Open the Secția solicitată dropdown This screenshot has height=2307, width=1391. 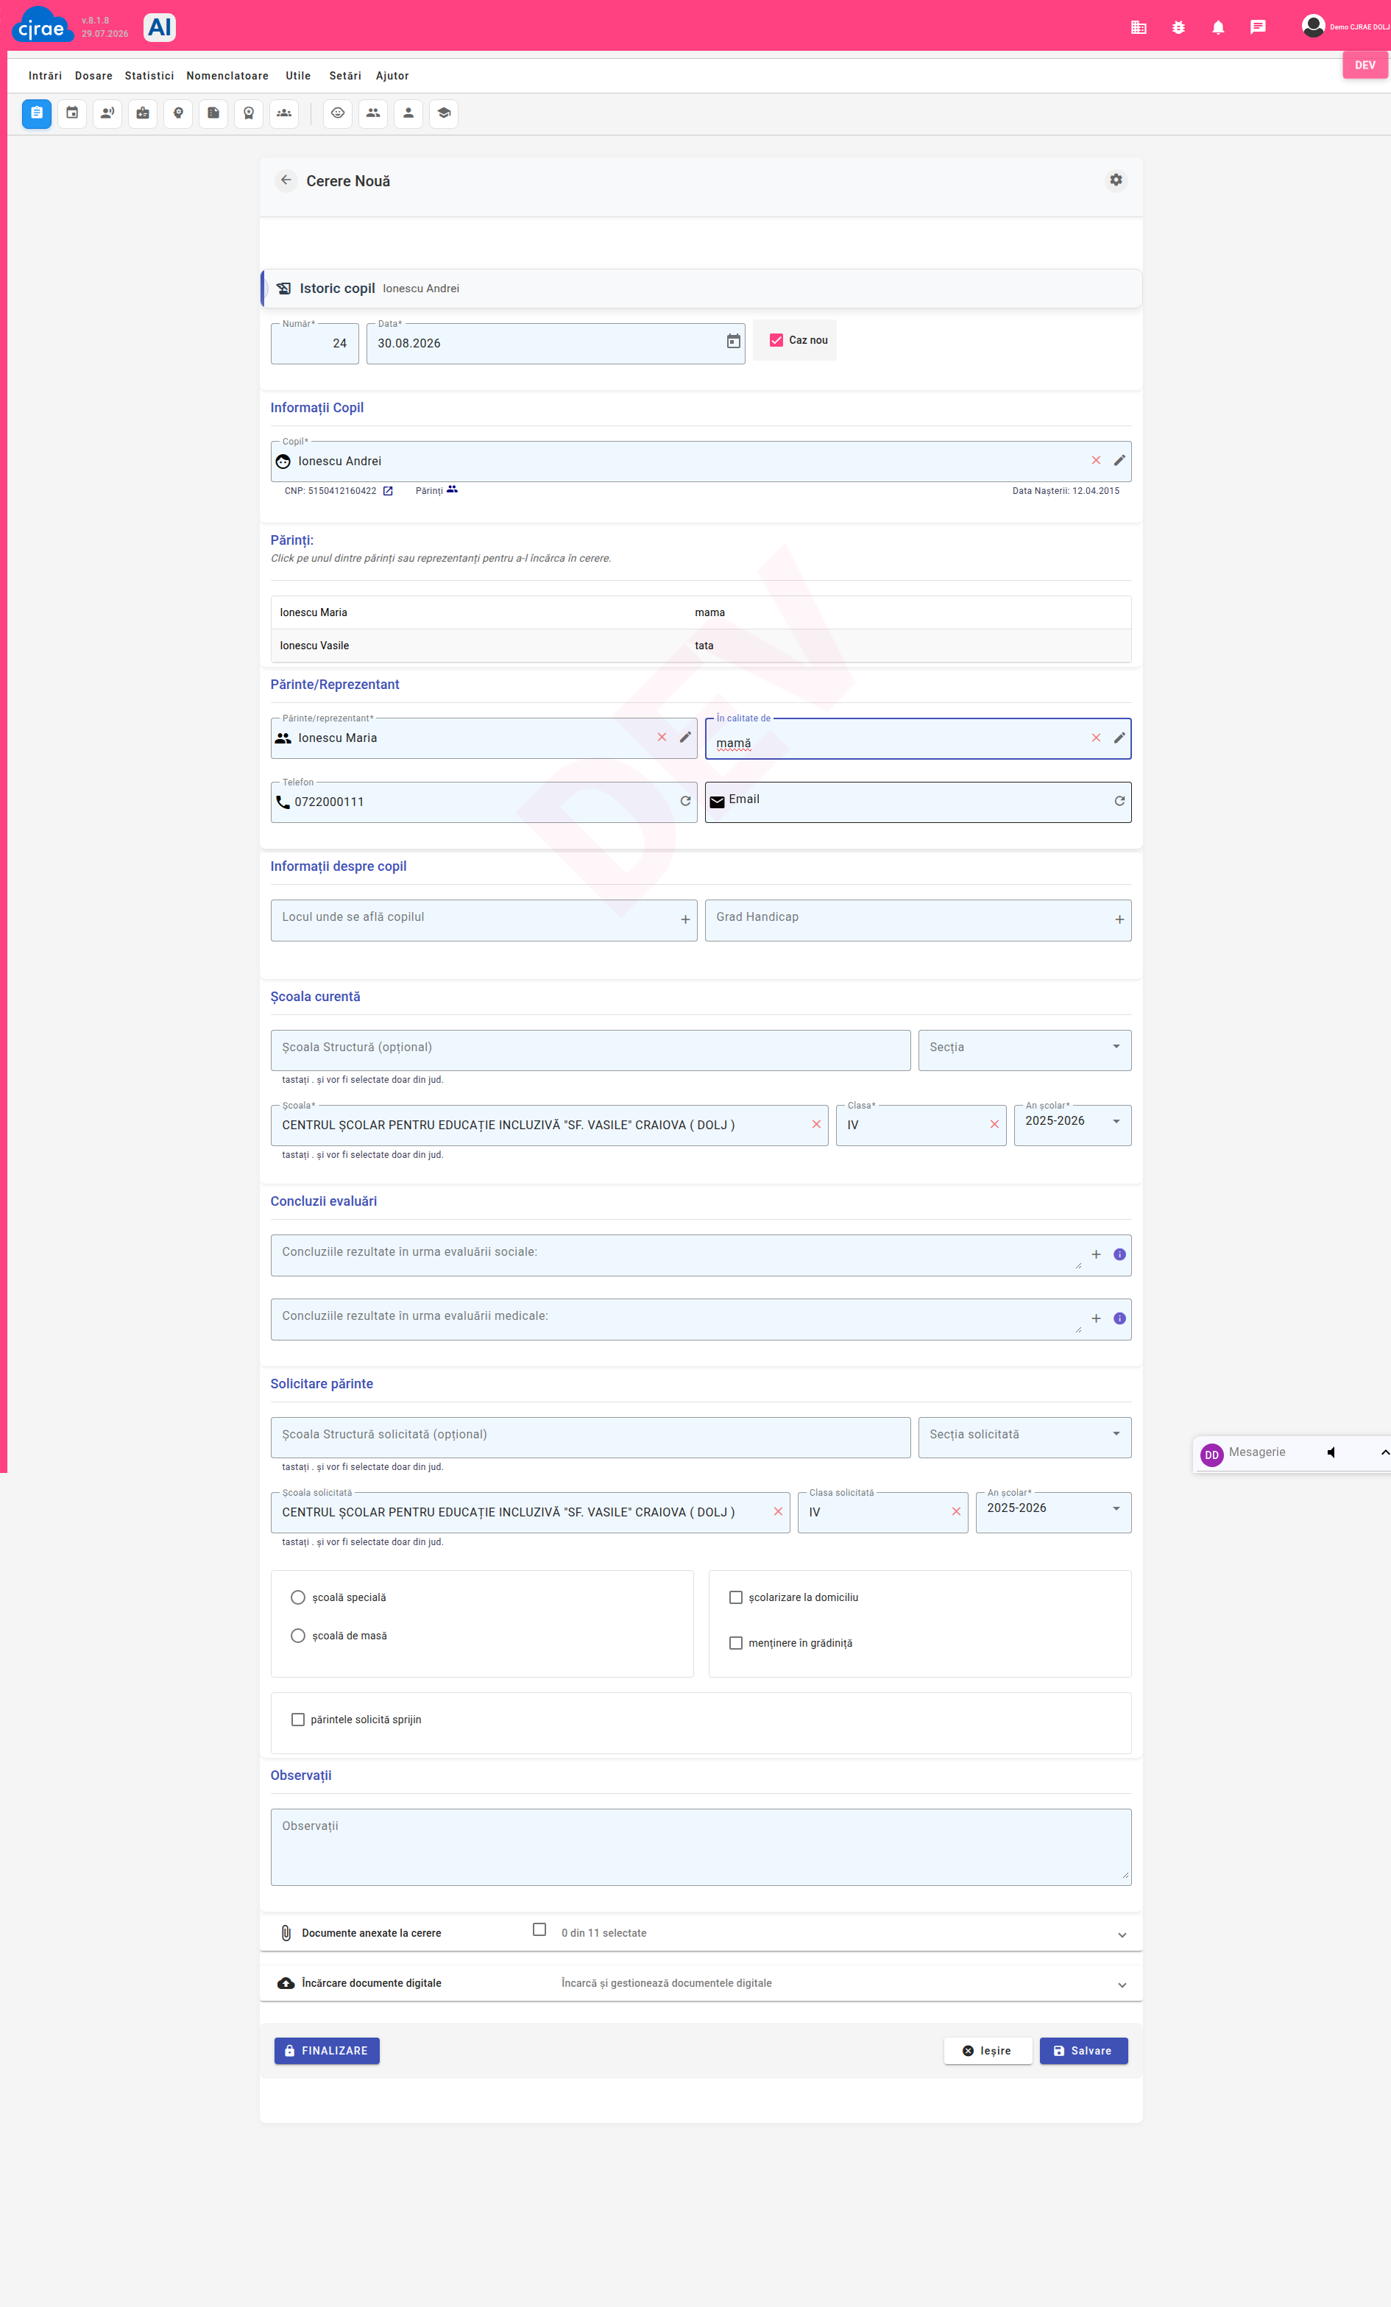(1024, 1437)
